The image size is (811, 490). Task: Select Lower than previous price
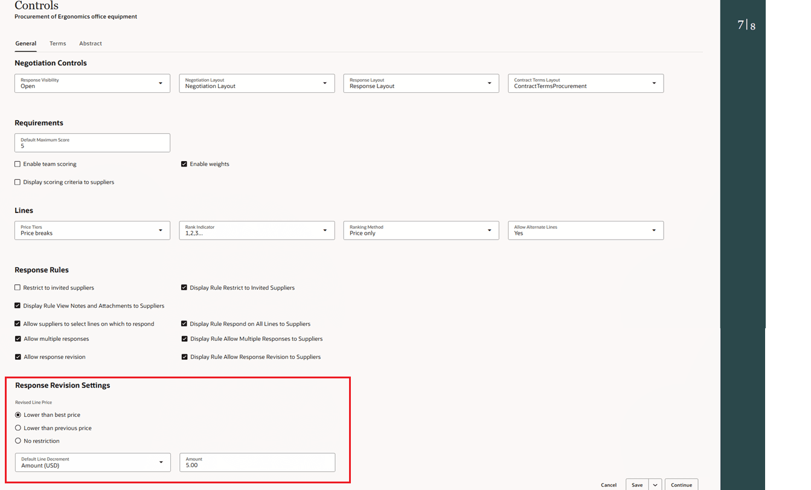18,428
